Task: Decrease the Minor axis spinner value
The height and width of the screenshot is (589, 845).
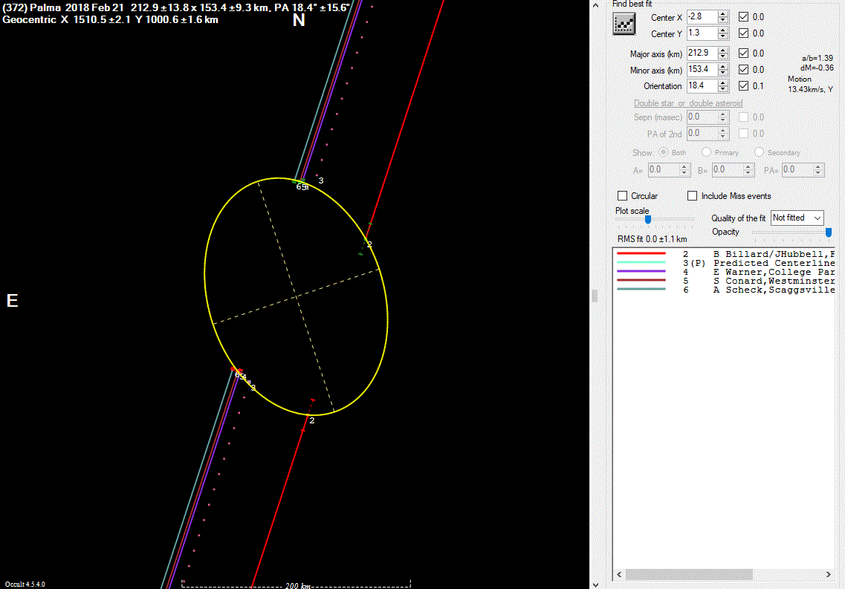Action: click(723, 73)
